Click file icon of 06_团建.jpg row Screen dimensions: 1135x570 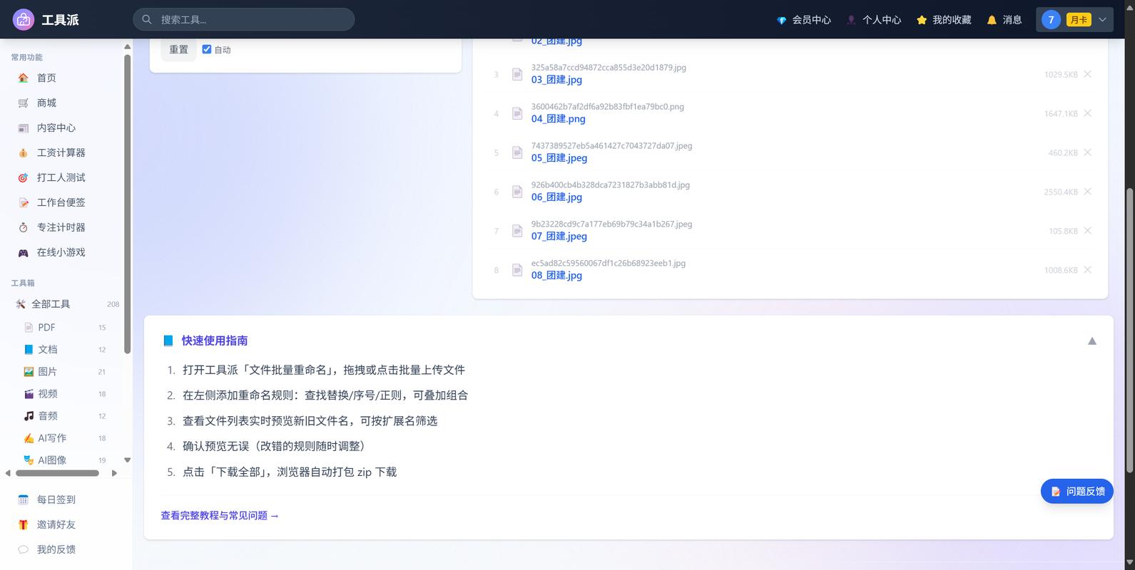(x=517, y=192)
